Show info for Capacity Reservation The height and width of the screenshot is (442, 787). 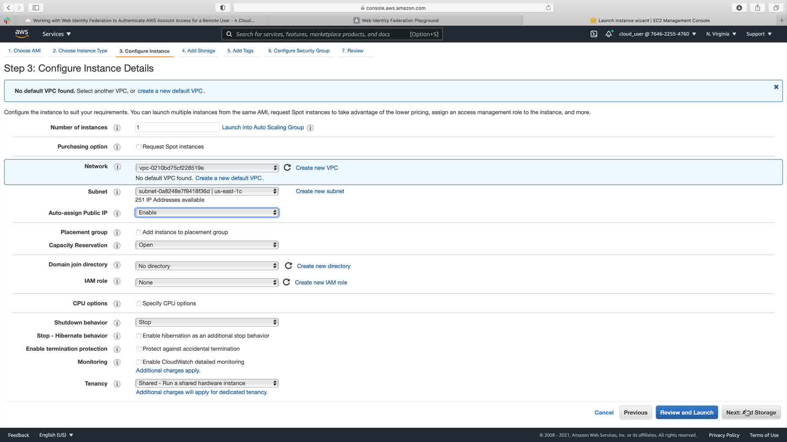click(117, 245)
